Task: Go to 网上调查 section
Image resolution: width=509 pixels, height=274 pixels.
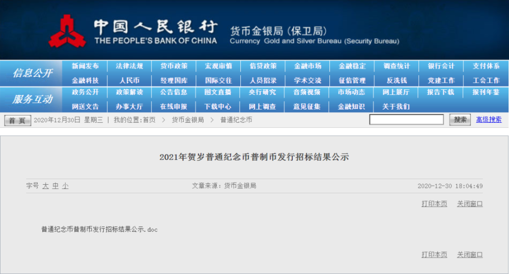Action: (262, 107)
